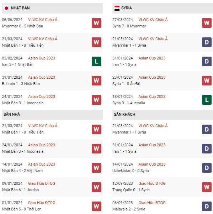
Task: Click D badge for Uzbekistan 0-0 Syria
Action: tap(207, 168)
